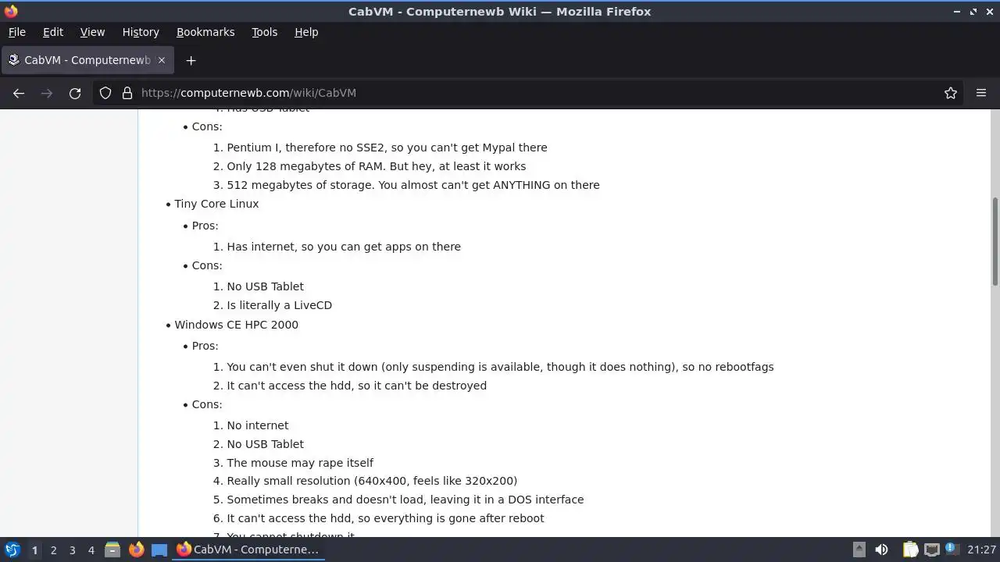Click the Firefox logo in title bar
This screenshot has width=1000, height=562.
(x=11, y=11)
